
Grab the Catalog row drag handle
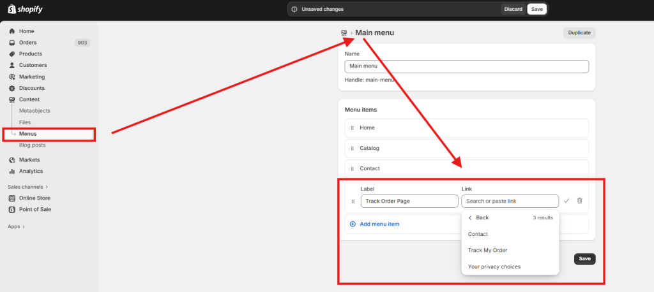(x=352, y=149)
